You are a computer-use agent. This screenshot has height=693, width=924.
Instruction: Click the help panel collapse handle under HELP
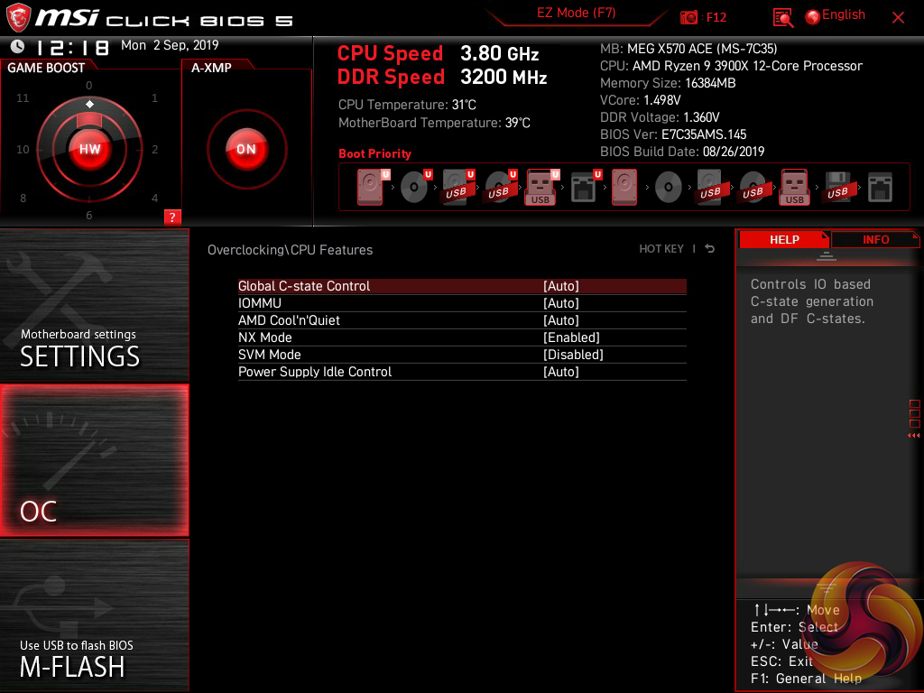[827, 255]
